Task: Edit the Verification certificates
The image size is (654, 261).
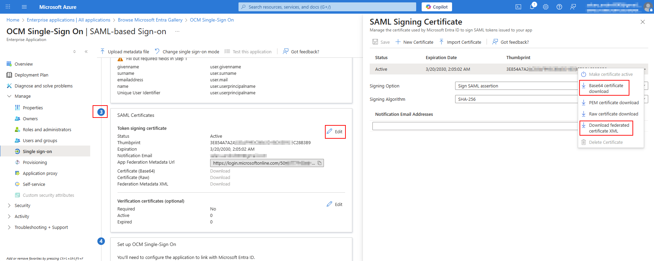Action: pyautogui.click(x=335, y=204)
